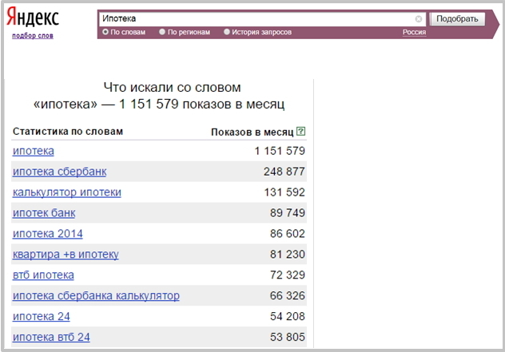Click the value 89 749 in the table
505x352 pixels.
coord(288,212)
